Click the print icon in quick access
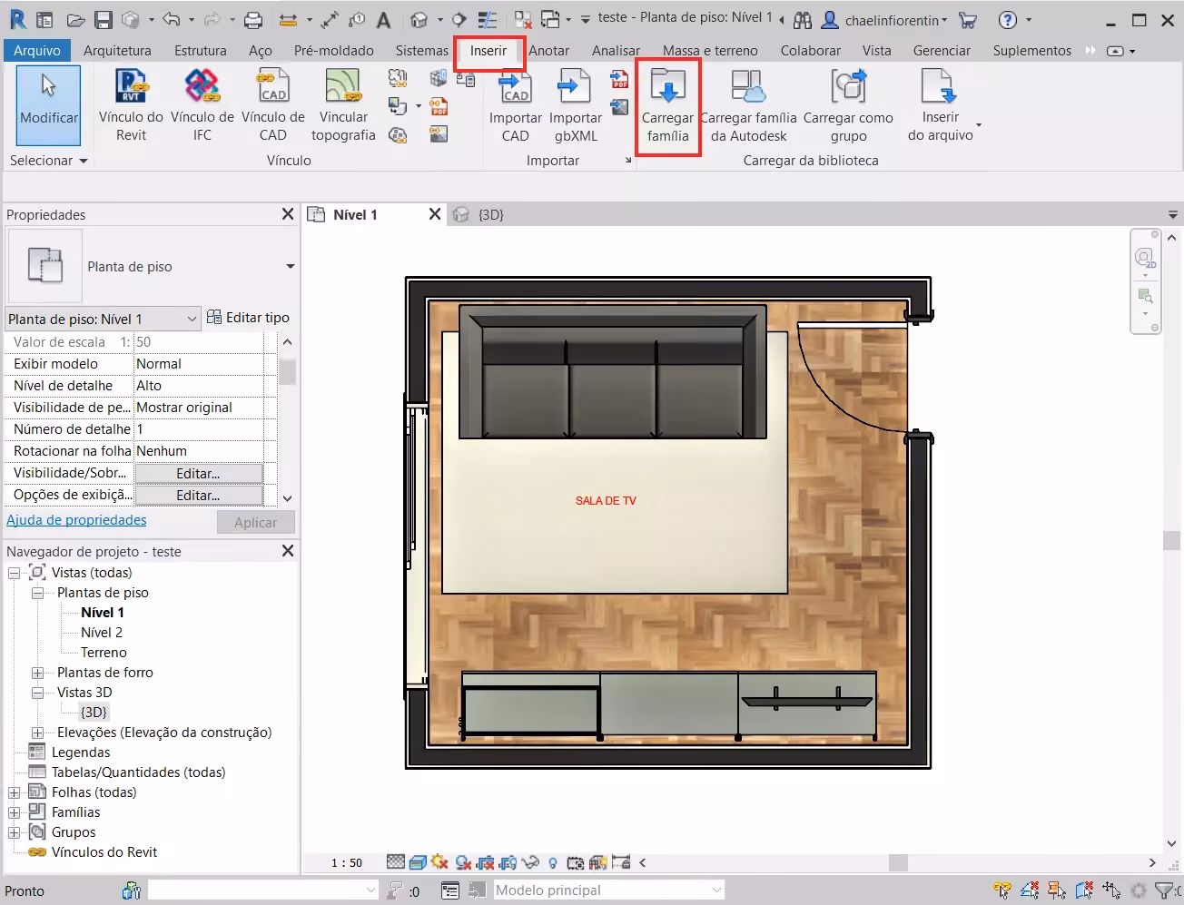Screen dimensions: 1184x905 pyautogui.click(x=253, y=19)
